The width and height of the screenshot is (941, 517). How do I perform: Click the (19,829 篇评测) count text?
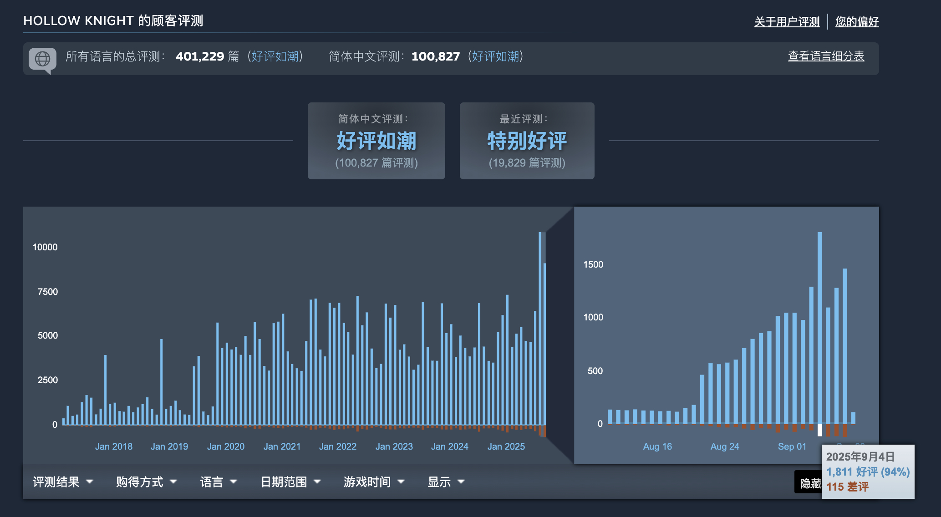(x=527, y=163)
